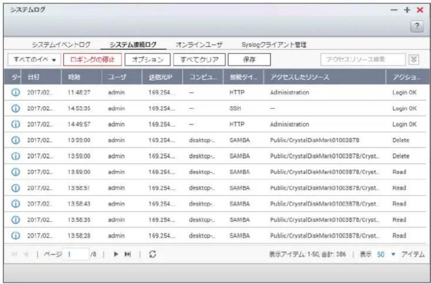Viewport: 431px width, 284px height.
Task: Open the help question mark icon
Action: tap(417, 27)
